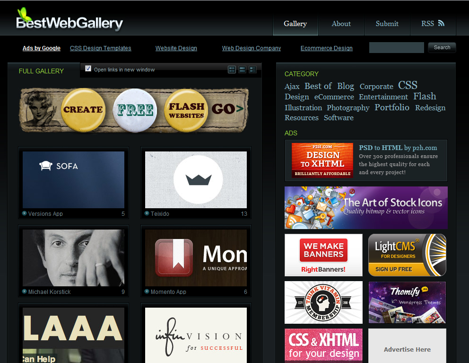The height and width of the screenshot is (363, 469).
Task: Click the BestWebGallery logo
Action: (x=69, y=20)
